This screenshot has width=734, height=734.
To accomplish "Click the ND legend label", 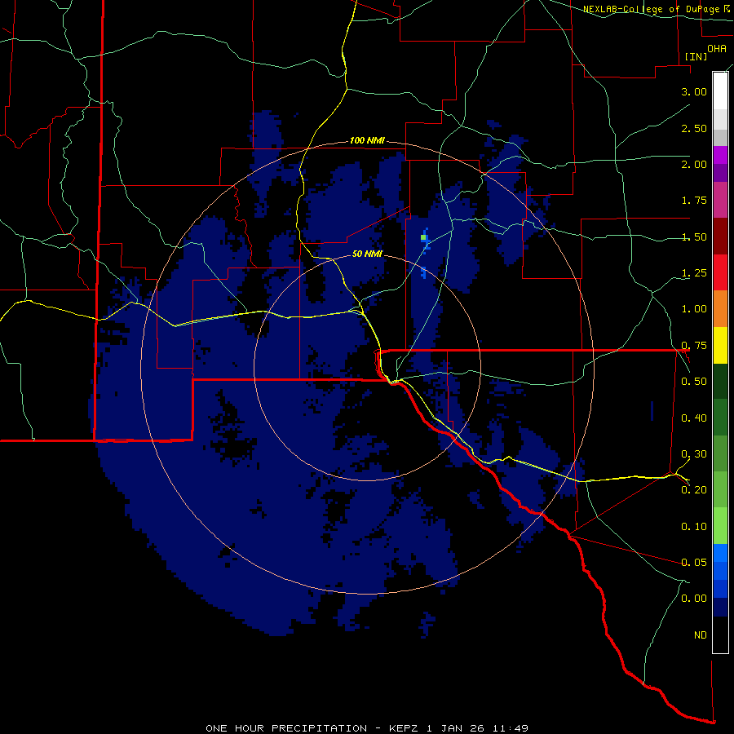I will 701,635.
